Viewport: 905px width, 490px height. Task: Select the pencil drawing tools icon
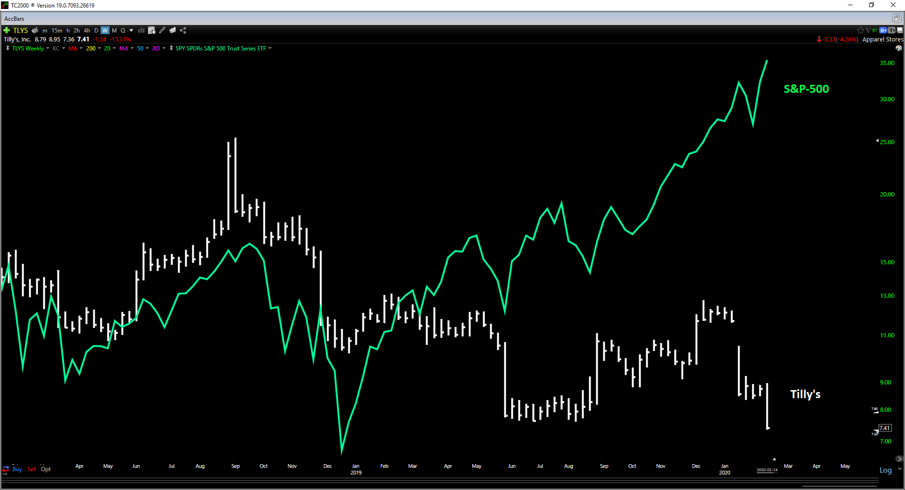click(162, 30)
